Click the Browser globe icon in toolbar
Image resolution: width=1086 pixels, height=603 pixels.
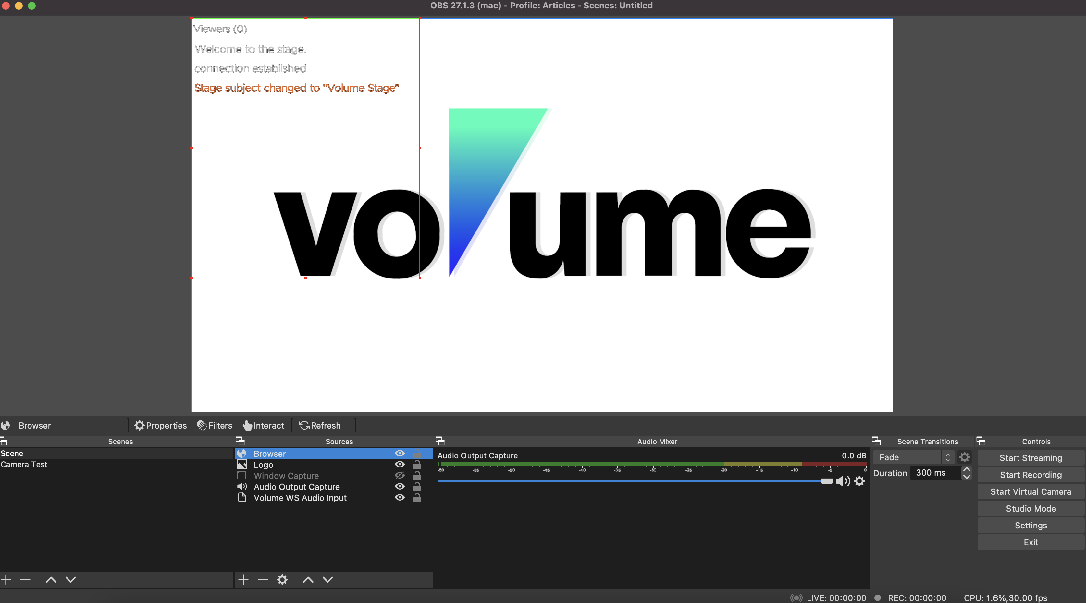6,425
